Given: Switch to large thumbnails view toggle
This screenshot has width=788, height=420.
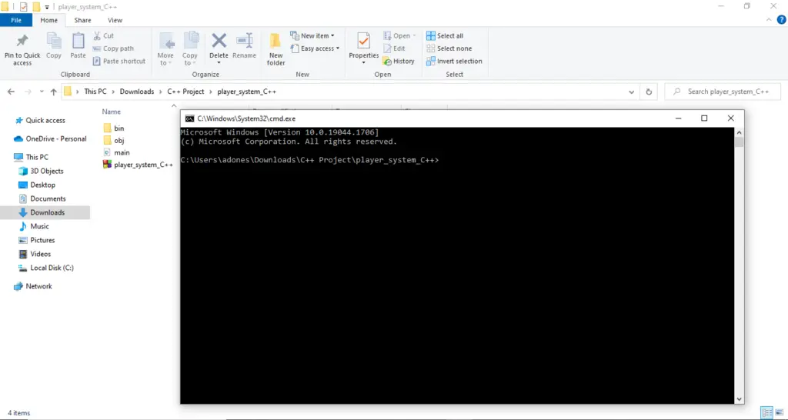Looking at the screenshot, I should tap(779, 413).
